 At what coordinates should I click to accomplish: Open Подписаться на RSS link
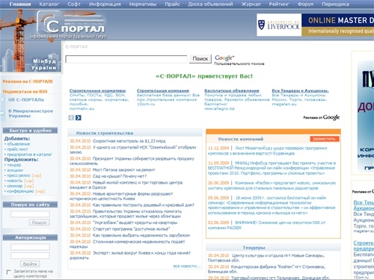(x=25, y=92)
